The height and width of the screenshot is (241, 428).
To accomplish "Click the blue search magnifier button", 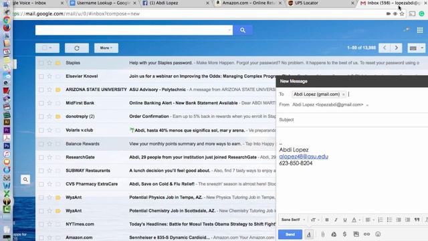I will point(243,30).
